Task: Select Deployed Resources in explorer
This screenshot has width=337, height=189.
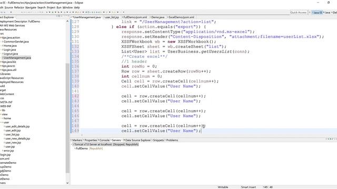Action: tap(12, 82)
